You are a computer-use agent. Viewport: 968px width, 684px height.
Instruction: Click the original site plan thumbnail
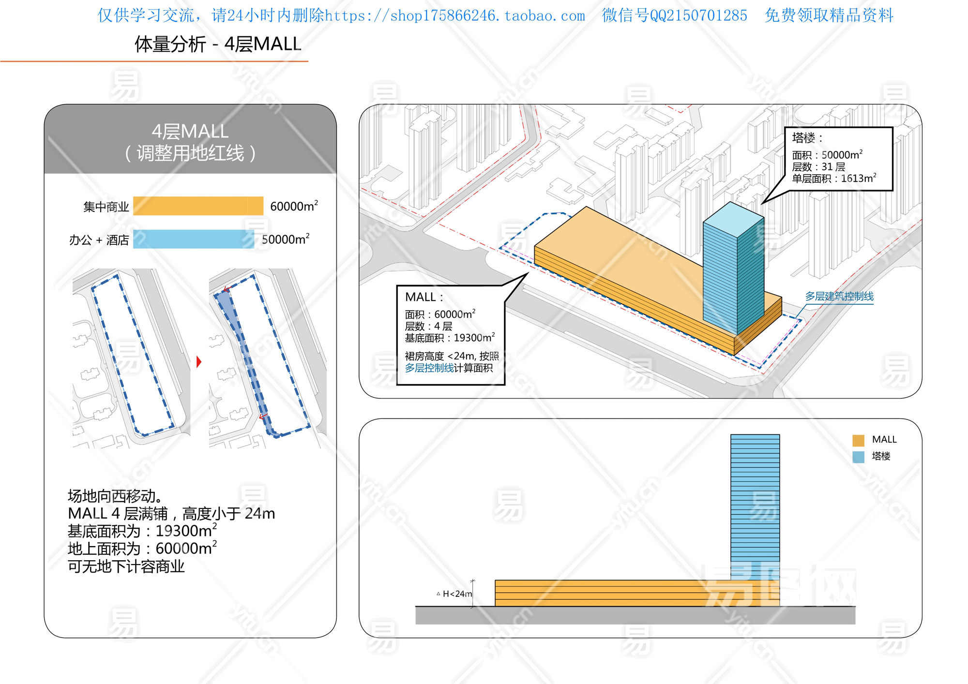[x=131, y=358]
